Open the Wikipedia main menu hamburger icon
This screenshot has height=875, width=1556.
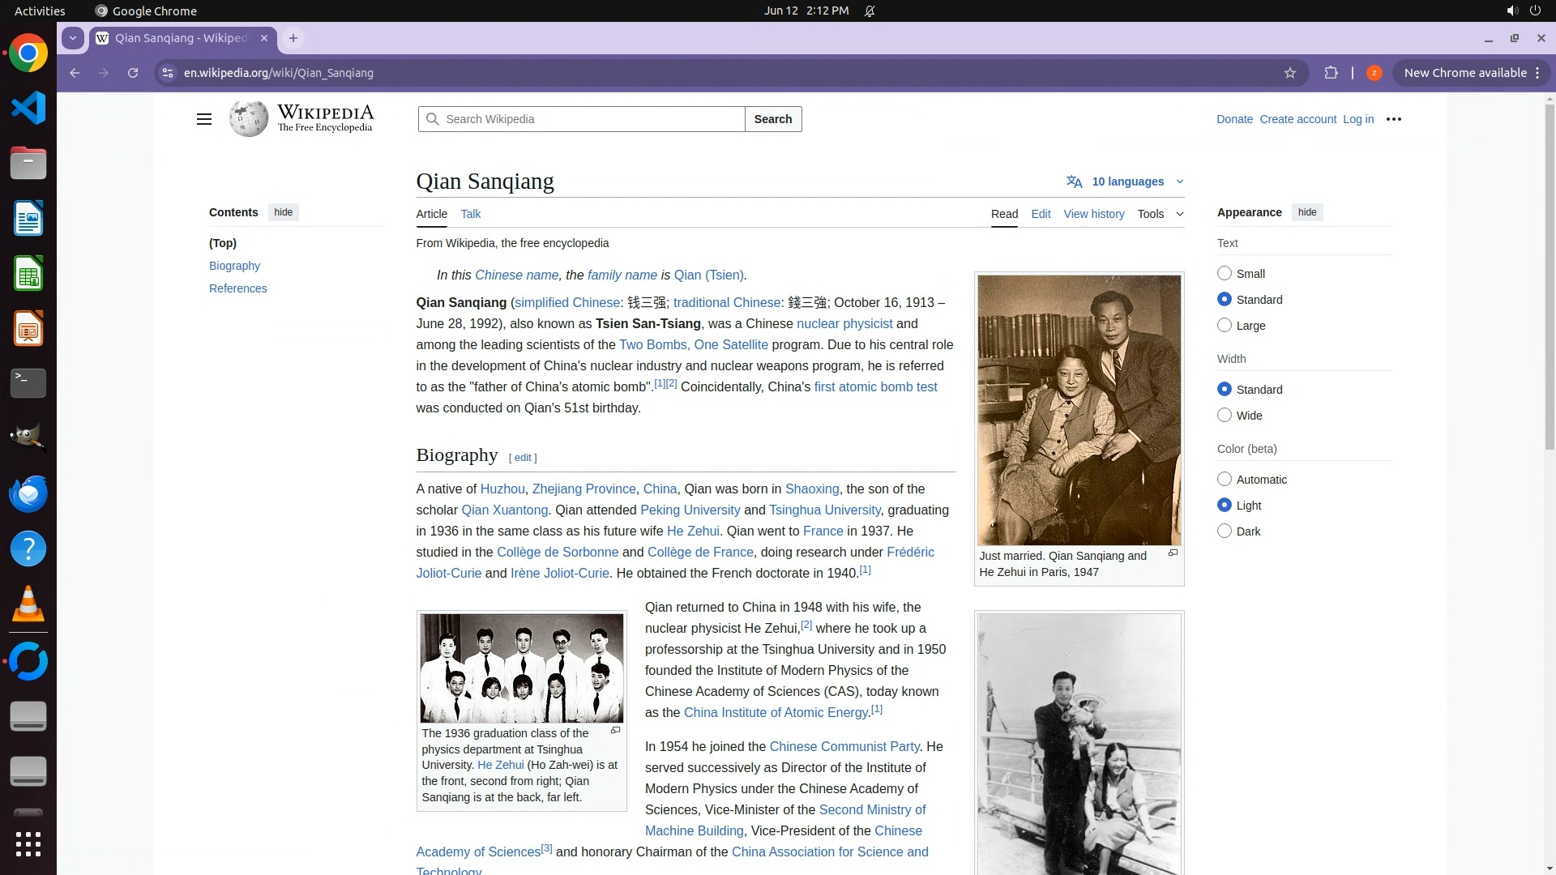tap(203, 119)
